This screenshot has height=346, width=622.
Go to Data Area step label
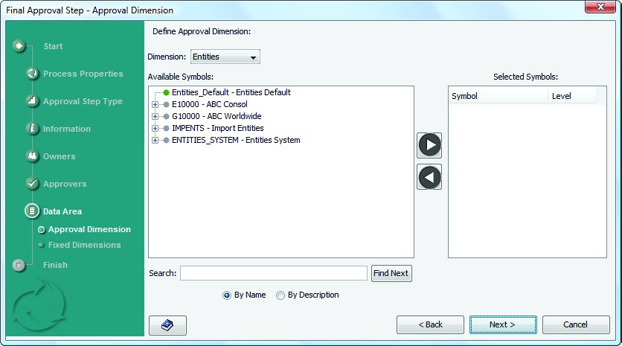point(62,211)
